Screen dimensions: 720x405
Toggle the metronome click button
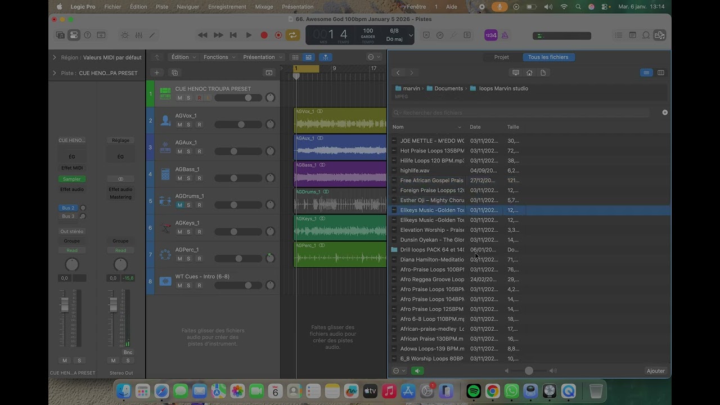tap(505, 35)
